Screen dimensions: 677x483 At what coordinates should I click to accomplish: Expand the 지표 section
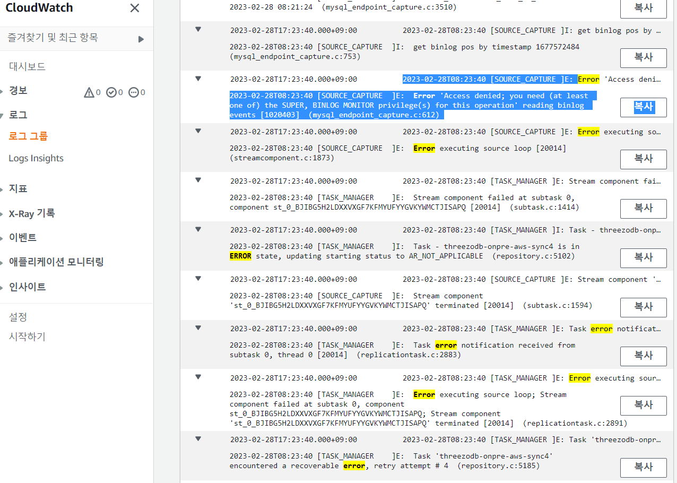(2, 189)
